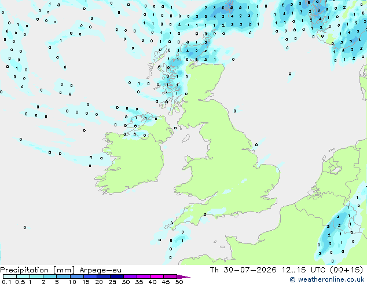The image size is (367, 284).
Task: Click the 'Arpege-eu' model name label
Action: [x=100, y=270]
